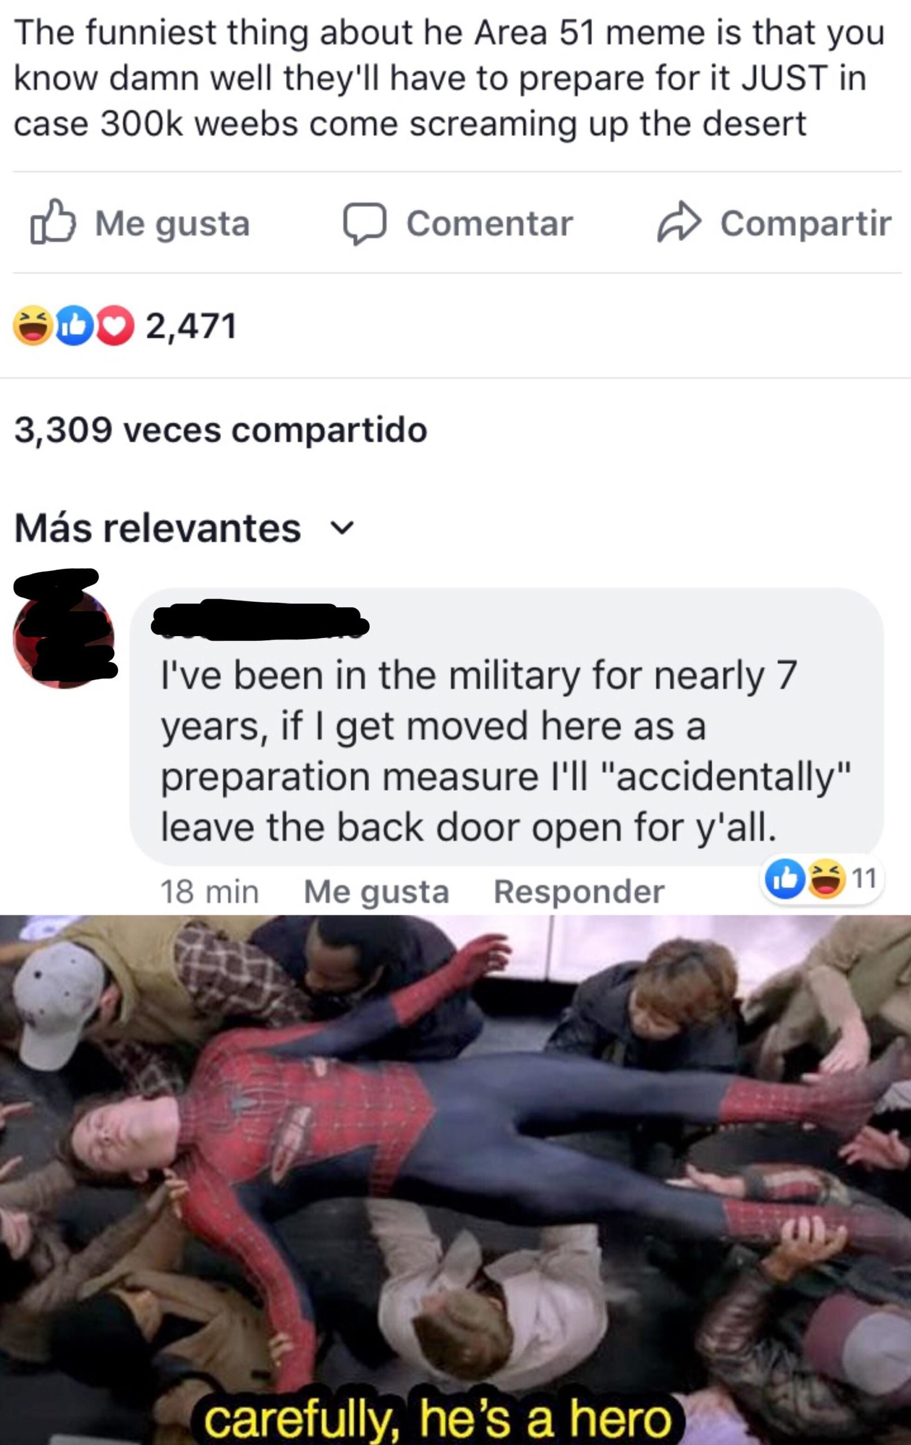Expand the Más relevantes chevron
Viewport: 911px width, 1445px height.
point(343,528)
